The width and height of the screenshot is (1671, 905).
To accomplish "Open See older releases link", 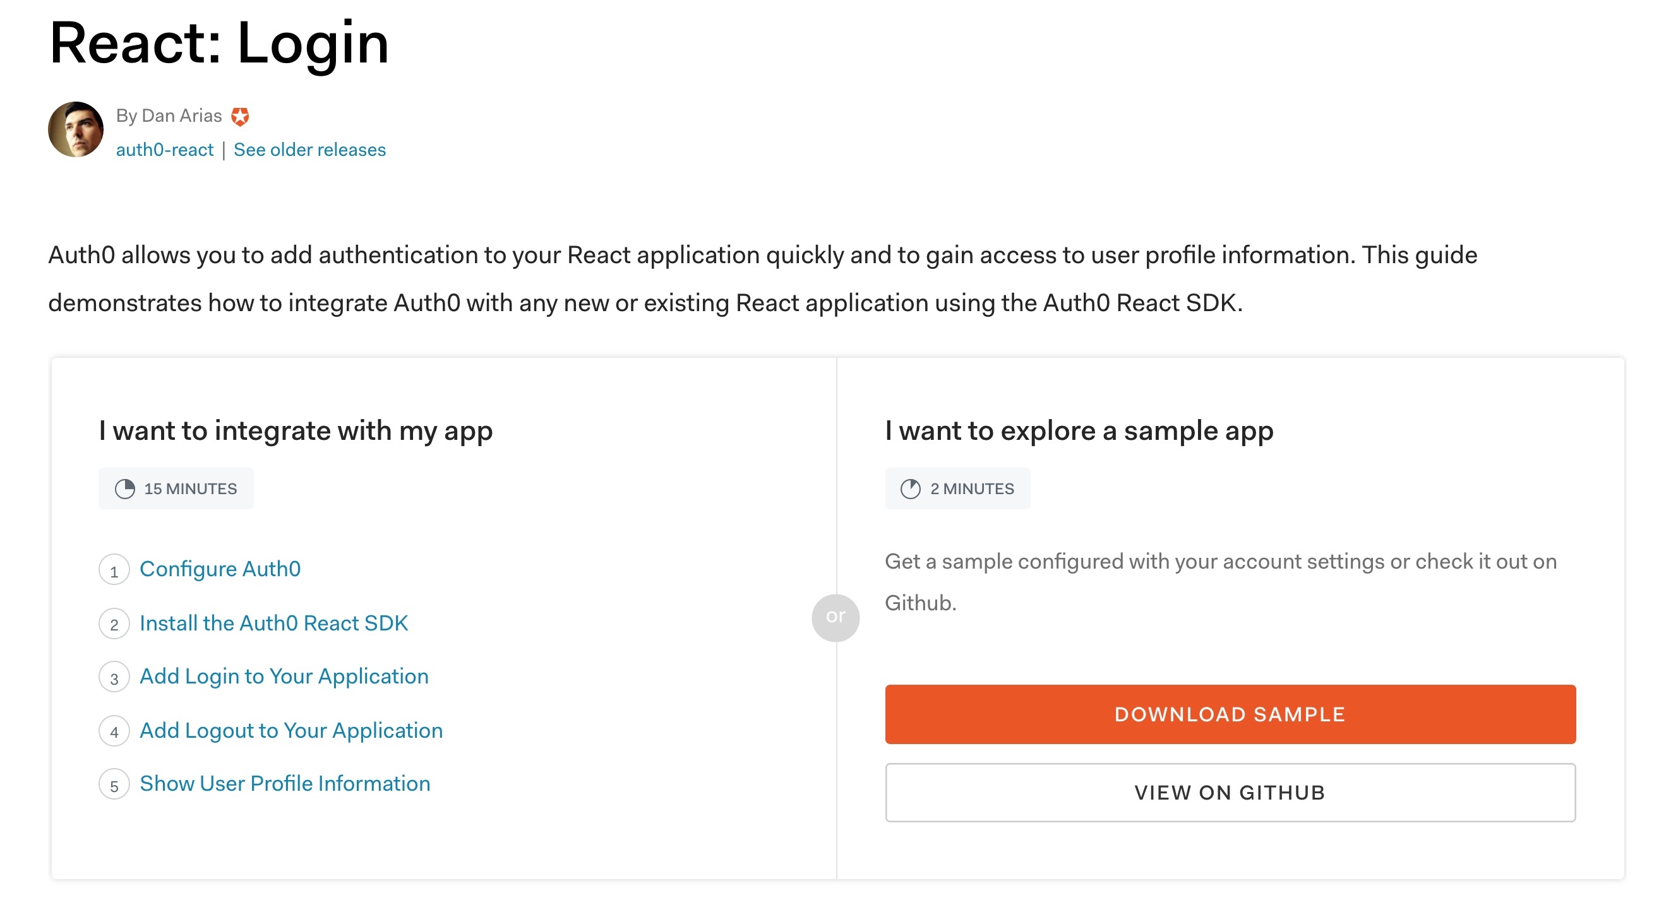I will pyautogui.click(x=309, y=150).
